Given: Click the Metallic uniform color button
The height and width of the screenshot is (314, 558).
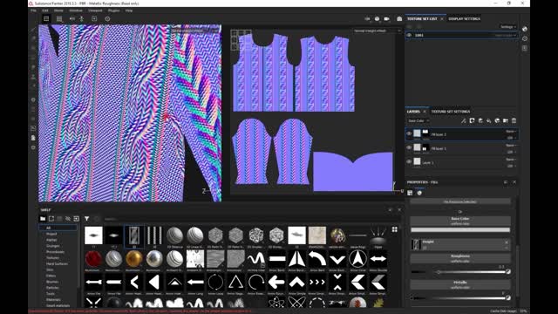Looking at the screenshot, I should tap(460, 284).
